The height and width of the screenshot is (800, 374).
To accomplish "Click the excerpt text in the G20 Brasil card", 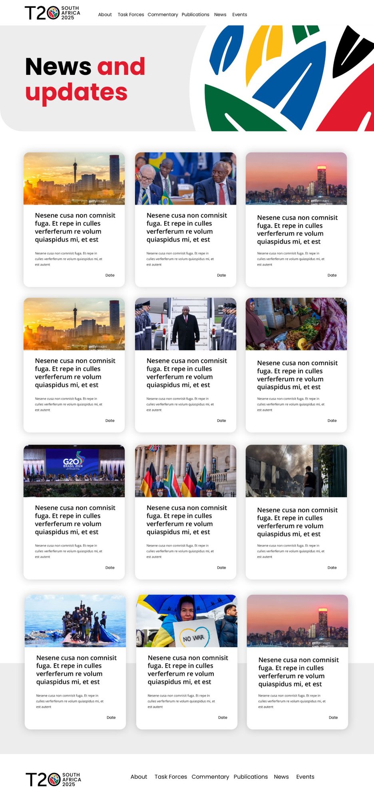I will point(68,551).
